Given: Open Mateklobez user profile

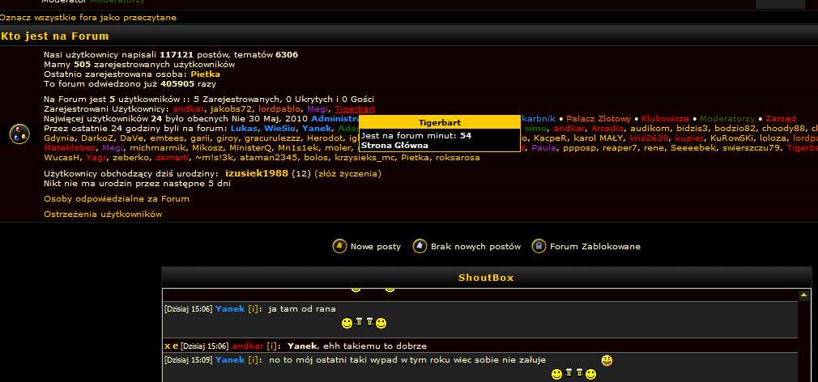Looking at the screenshot, I should pyautogui.click(x=70, y=147).
